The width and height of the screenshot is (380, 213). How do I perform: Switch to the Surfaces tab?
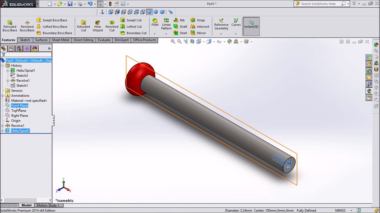(x=41, y=40)
